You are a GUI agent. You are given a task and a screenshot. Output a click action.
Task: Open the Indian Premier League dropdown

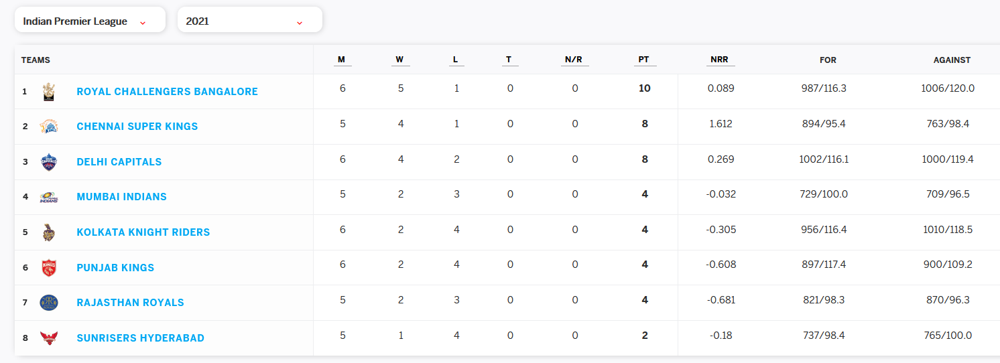click(90, 20)
